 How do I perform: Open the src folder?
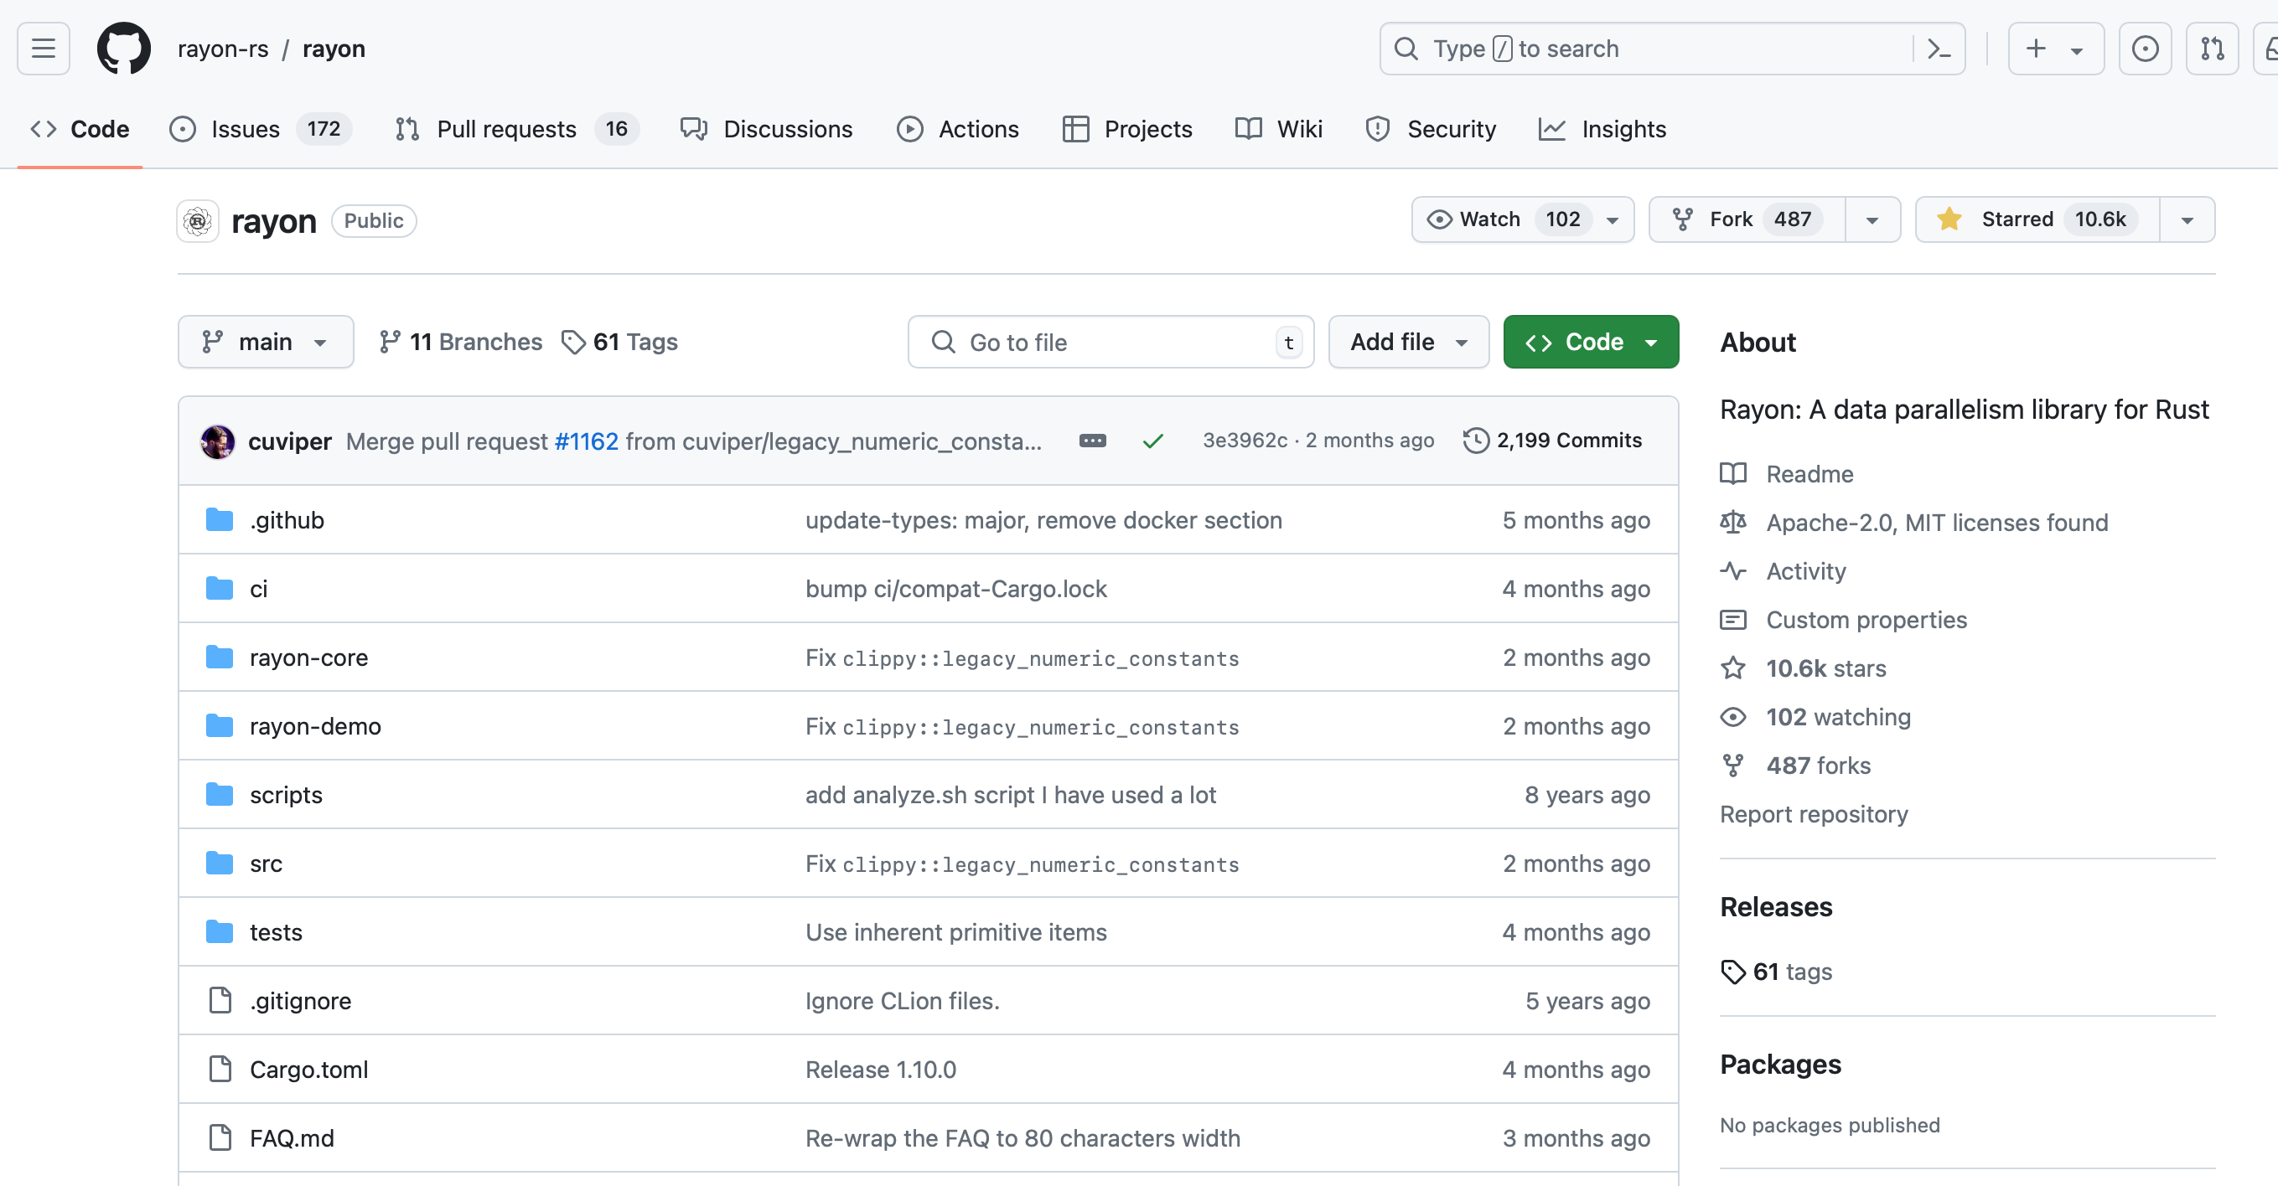267,864
